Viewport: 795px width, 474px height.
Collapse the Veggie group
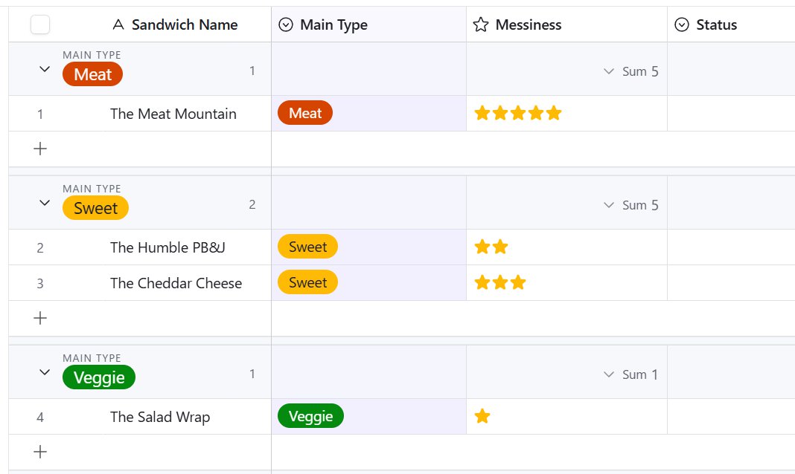[x=45, y=372]
